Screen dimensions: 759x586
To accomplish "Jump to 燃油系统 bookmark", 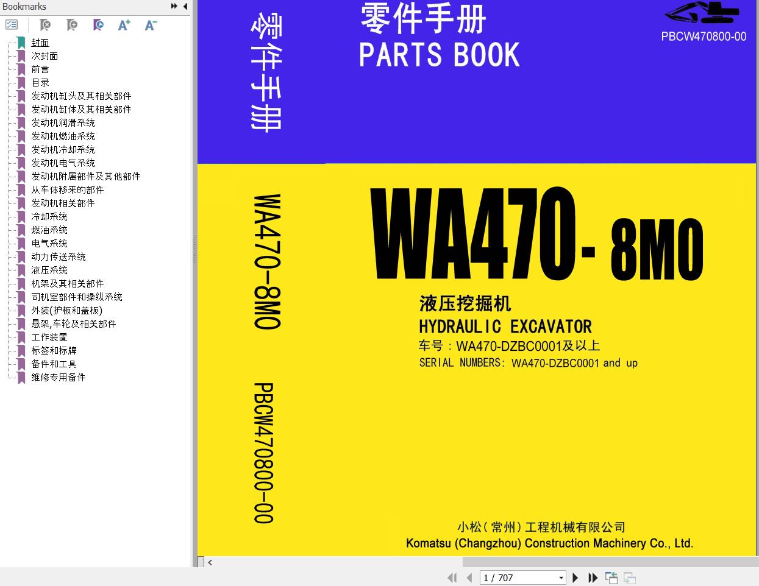I will point(49,230).
